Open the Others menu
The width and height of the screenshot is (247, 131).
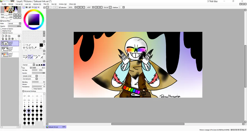72,4
